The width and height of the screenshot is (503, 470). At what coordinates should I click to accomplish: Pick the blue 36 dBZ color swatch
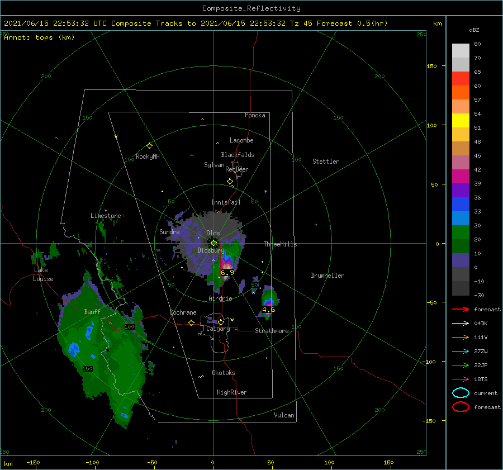(461, 205)
